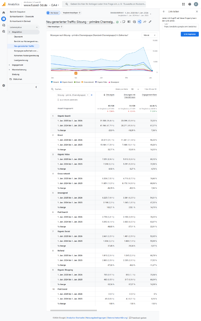Screen dimensions: 201x321
Task: Open the rows per page dropdown
Action: (x=135, y=89)
